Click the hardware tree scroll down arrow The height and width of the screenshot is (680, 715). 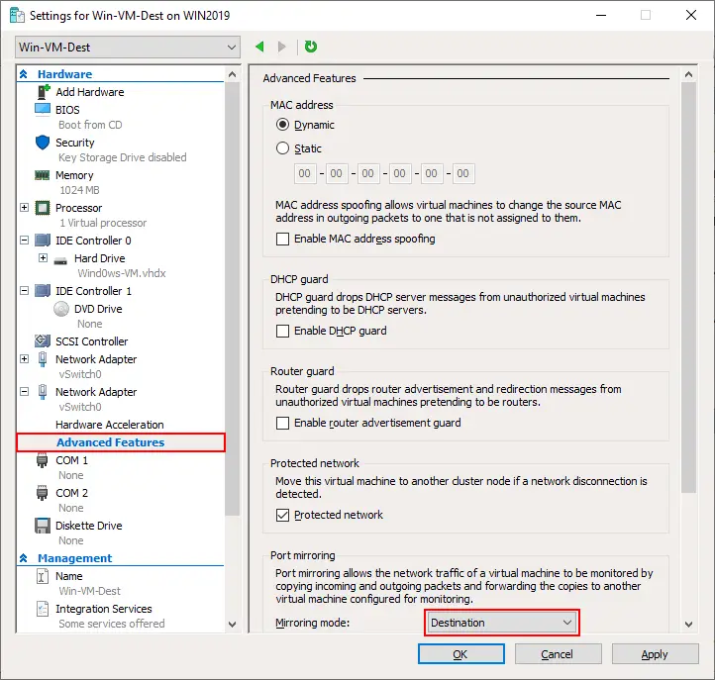coord(232,625)
